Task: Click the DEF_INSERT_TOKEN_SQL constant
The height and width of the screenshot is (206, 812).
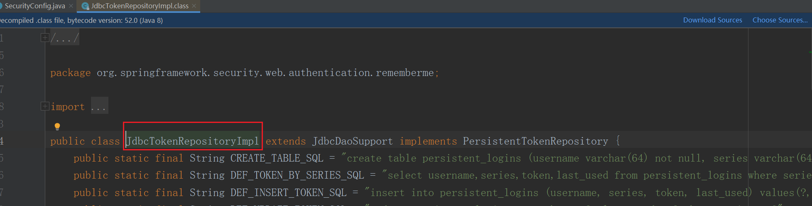Action: [288, 192]
